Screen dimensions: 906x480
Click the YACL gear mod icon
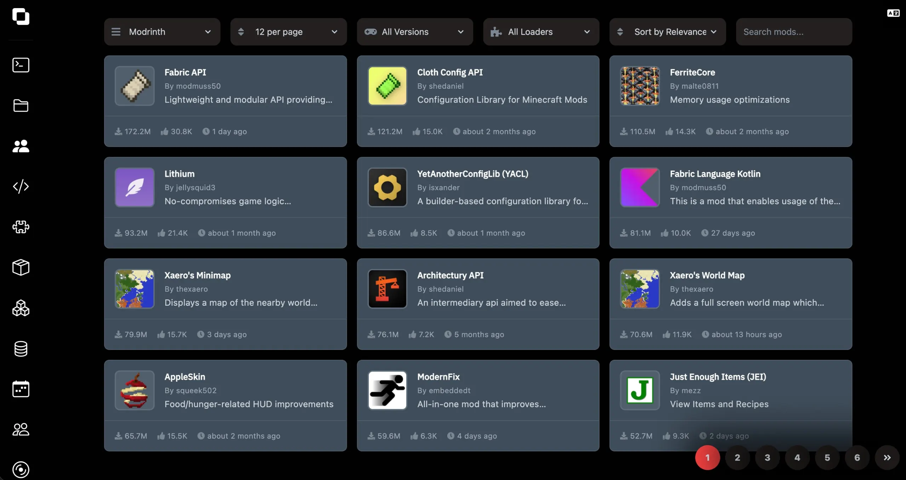tap(387, 187)
